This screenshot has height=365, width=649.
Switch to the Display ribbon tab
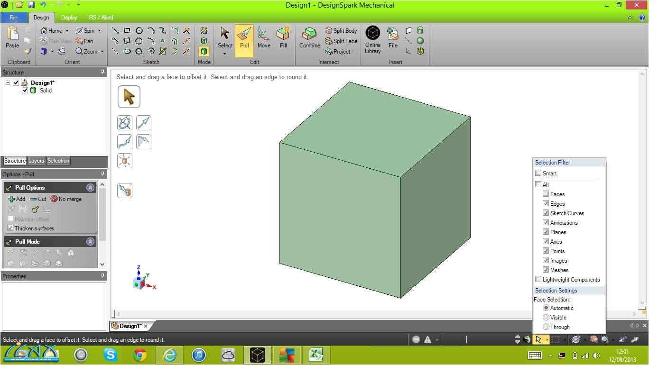tap(69, 18)
